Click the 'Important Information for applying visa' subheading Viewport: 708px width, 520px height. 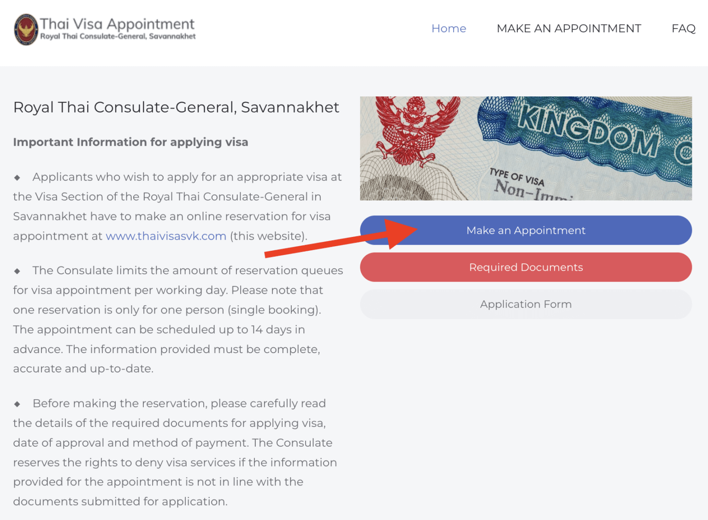[x=130, y=142]
